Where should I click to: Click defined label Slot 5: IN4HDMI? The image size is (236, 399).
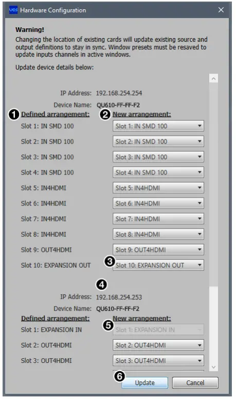(43, 188)
